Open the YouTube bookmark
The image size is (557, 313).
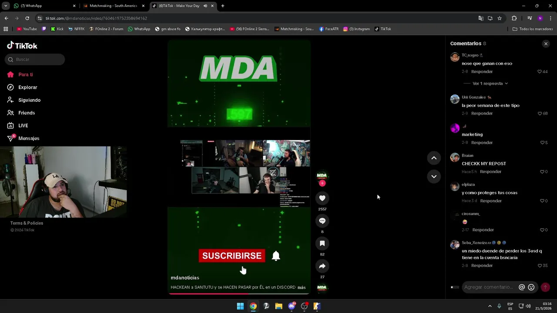pos(27,29)
